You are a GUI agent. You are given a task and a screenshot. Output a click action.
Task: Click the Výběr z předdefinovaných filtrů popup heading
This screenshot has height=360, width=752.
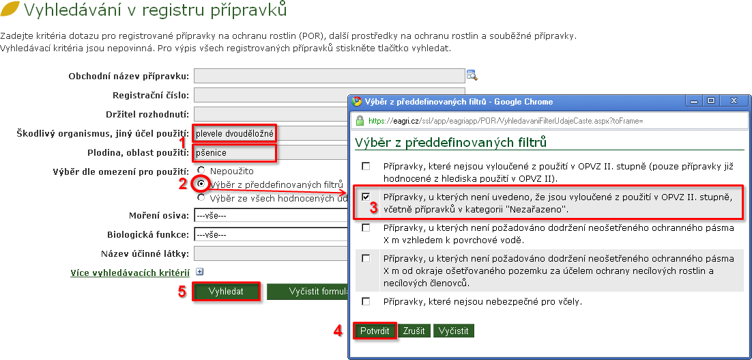[x=451, y=142]
